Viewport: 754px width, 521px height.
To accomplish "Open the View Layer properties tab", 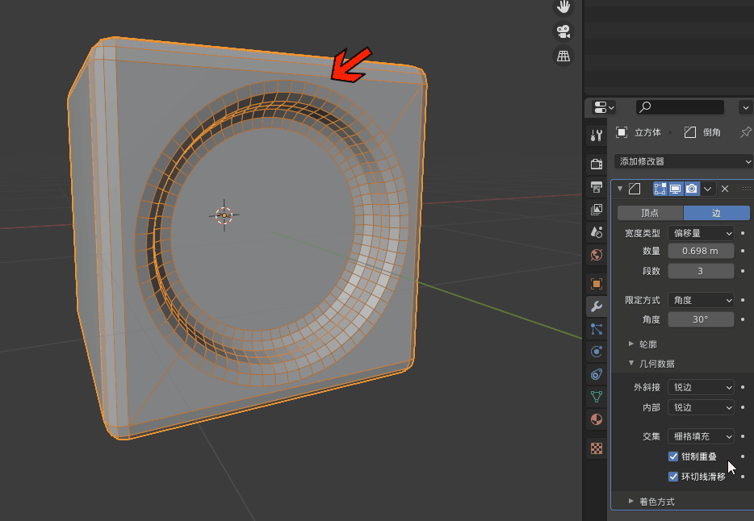I will [597, 210].
